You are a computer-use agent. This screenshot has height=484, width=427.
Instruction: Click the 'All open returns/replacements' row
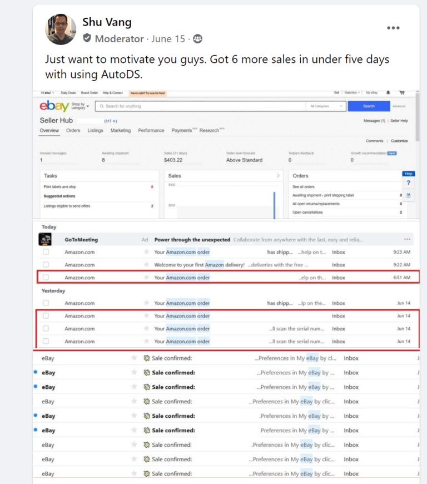click(x=347, y=204)
